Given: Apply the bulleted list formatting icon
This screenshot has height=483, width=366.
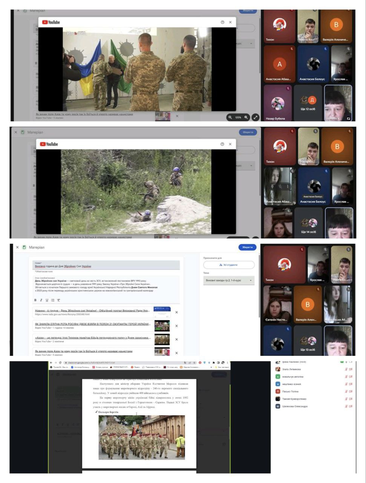Looking at the screenshot, I should (x=53, y=300).
